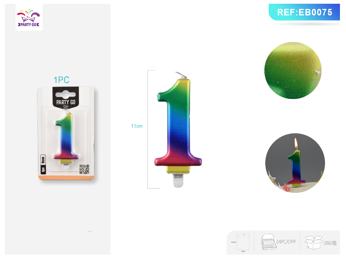Click the white plastic holder under the candle

tap(178, 180)
